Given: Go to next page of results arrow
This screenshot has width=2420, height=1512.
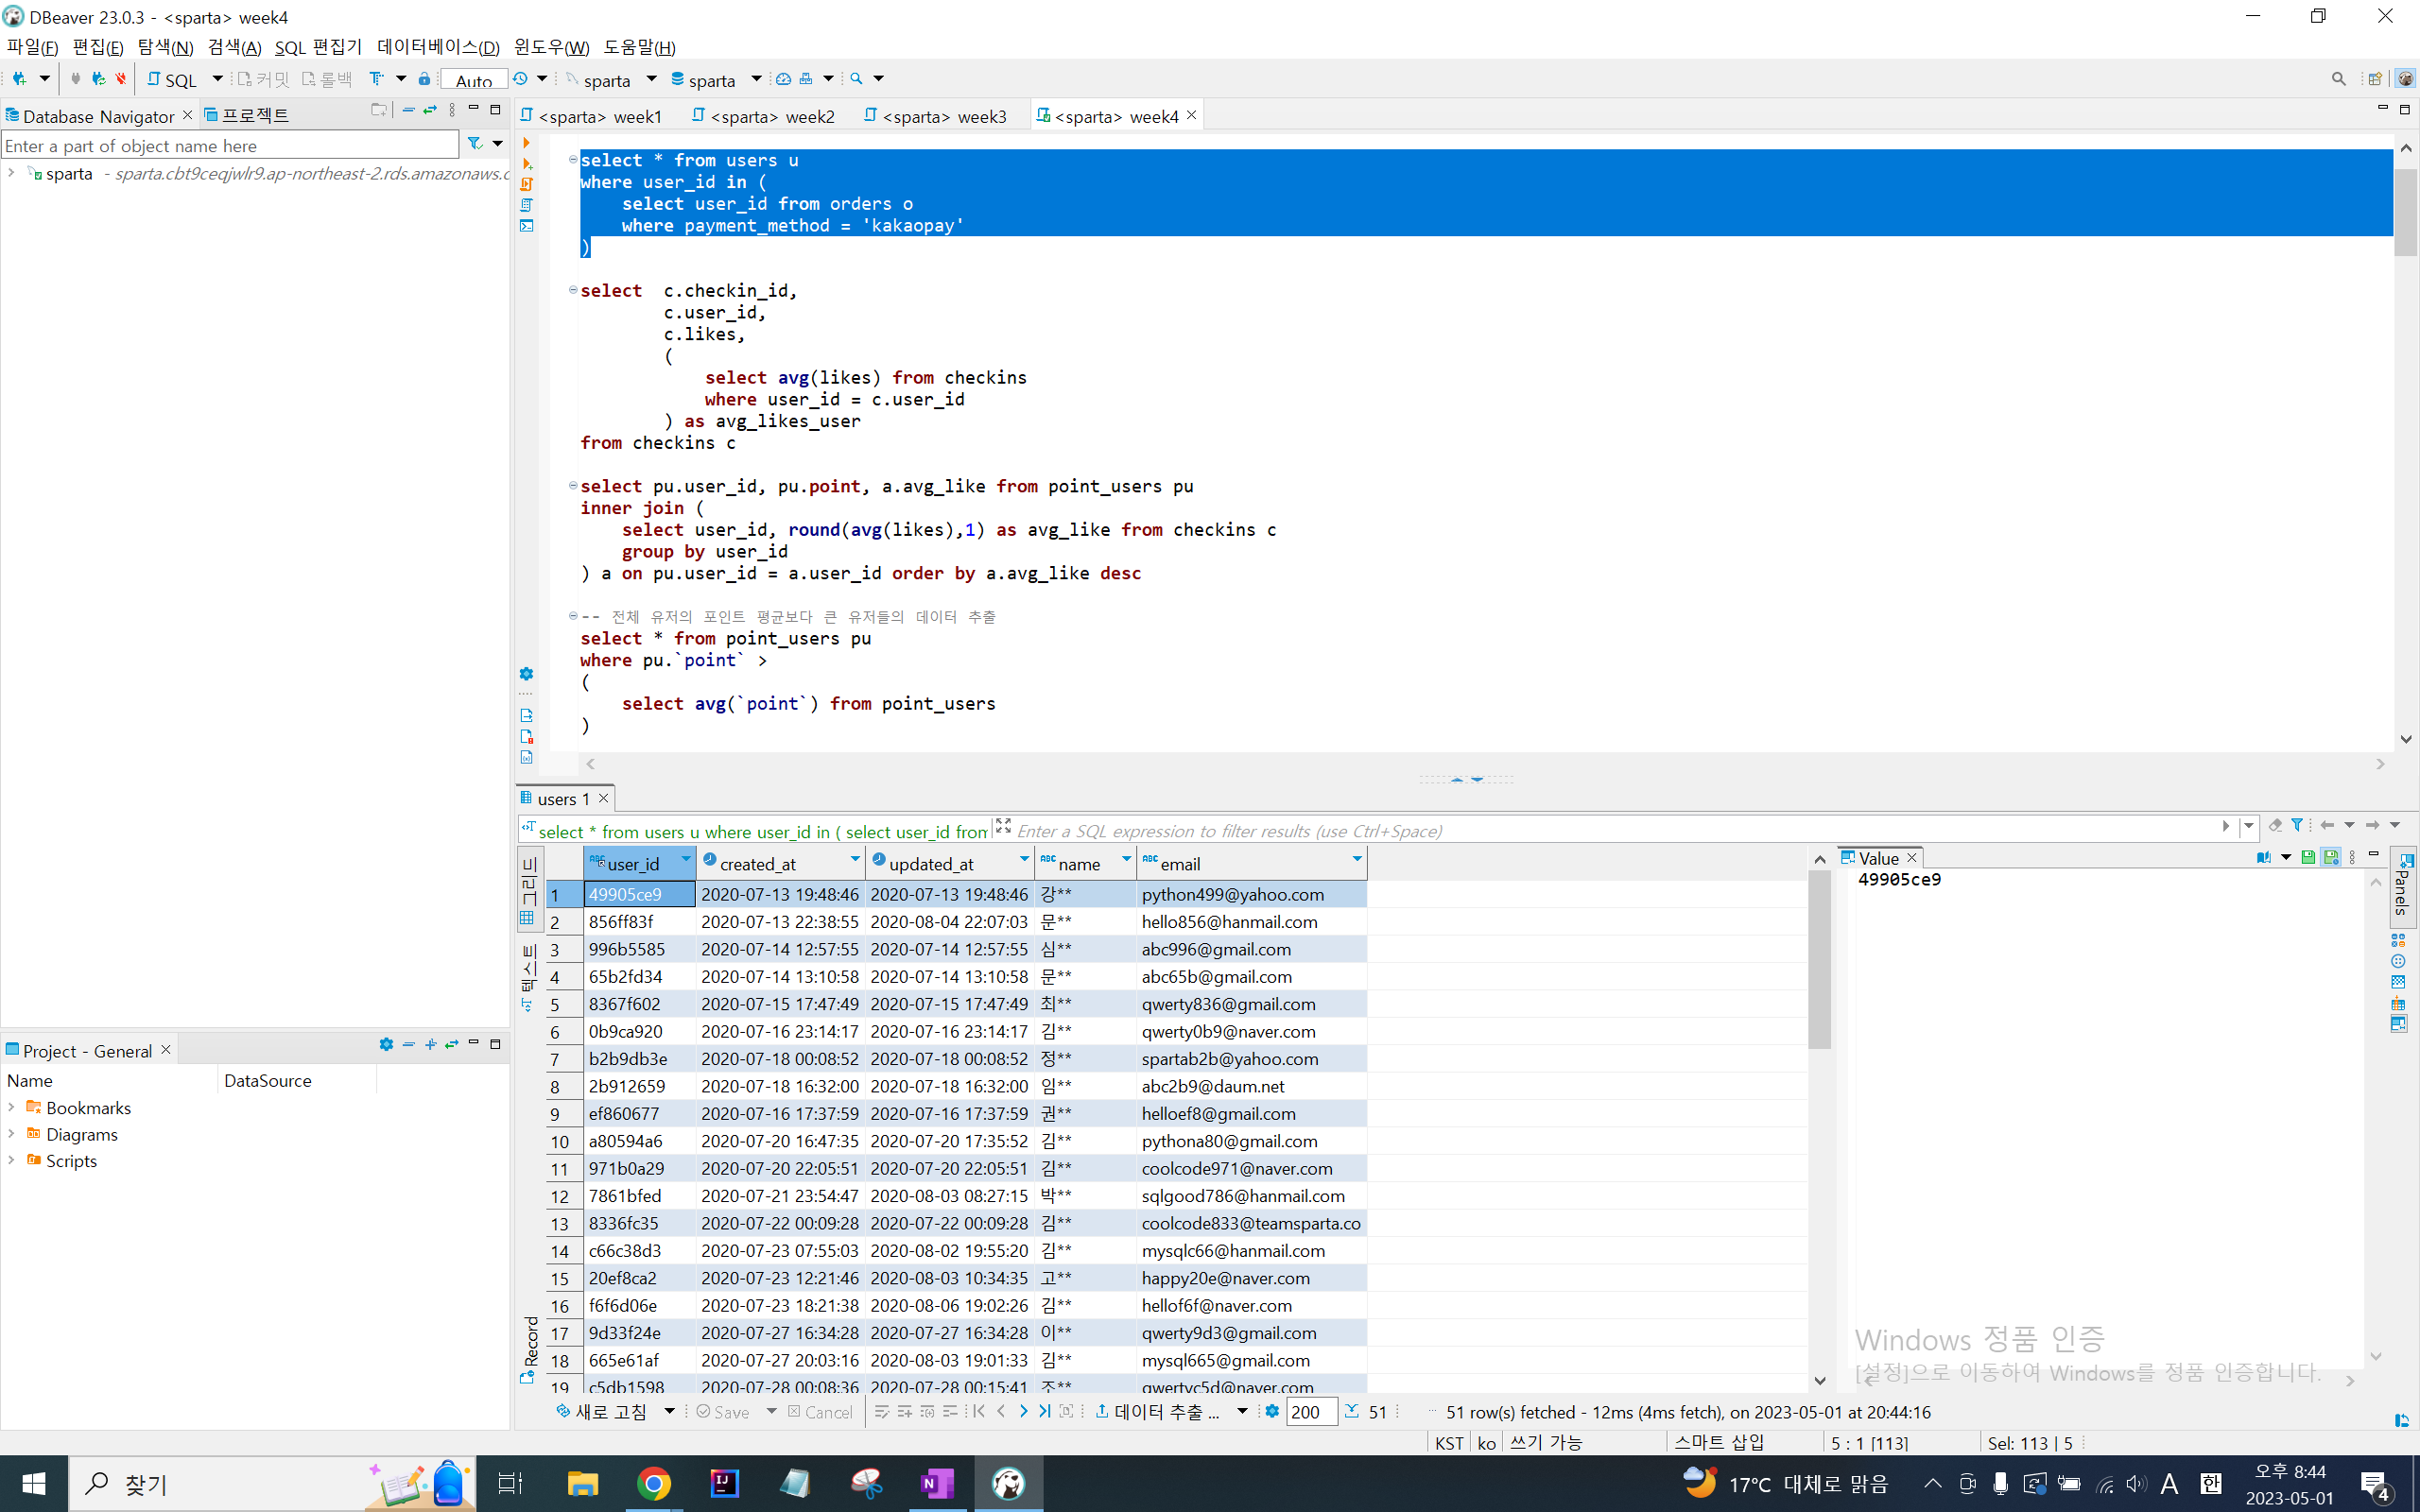Looking at the screenshot, I should tap(1023, 1411).
